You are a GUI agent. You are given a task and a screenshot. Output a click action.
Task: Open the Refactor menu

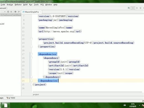[x=18, y=5]
